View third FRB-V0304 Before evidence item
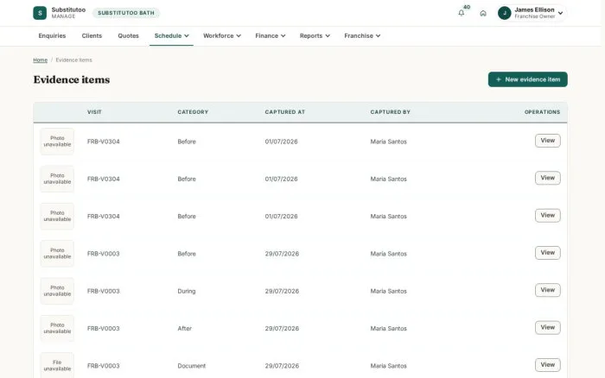The image size is (605, 378). [x=547, y=216]
